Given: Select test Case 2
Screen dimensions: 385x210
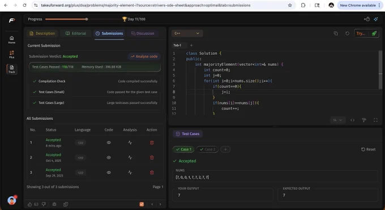Looking at the screenshot, I should click(x=207, y=149).
